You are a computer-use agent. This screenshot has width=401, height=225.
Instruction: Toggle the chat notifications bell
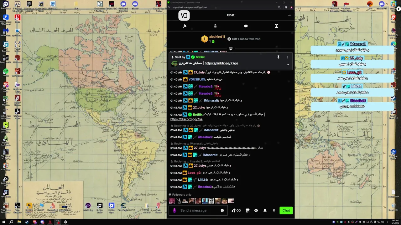(265, 210)
